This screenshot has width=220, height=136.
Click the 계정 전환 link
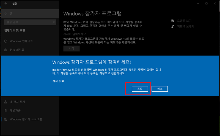(x=58, y=81)
